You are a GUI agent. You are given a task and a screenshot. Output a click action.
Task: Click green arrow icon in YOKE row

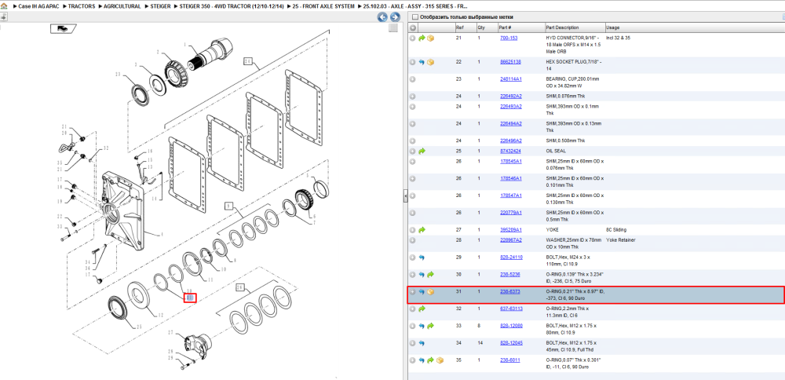(422, 230)
